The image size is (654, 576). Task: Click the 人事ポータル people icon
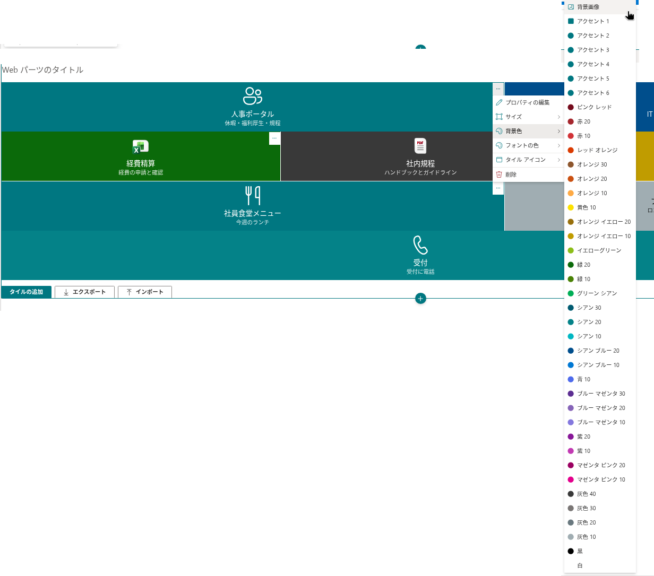coord(253,96)
